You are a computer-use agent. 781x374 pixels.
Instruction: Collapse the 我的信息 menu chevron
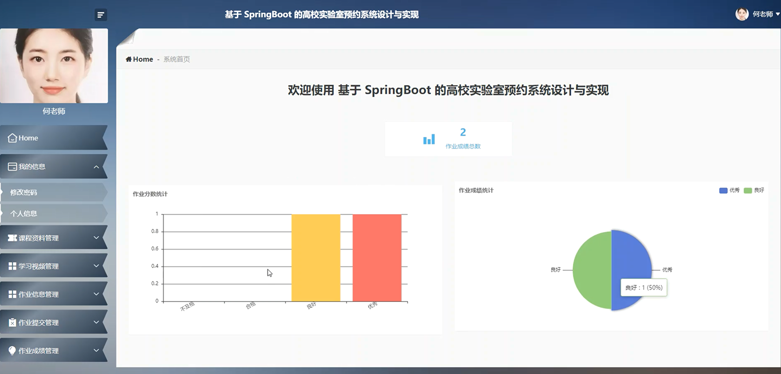pyautogui.click(x=96, y=167)
